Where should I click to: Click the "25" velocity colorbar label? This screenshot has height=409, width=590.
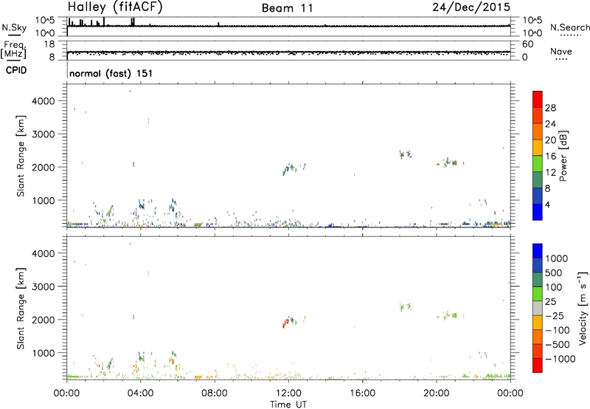(x=550, y=301)
